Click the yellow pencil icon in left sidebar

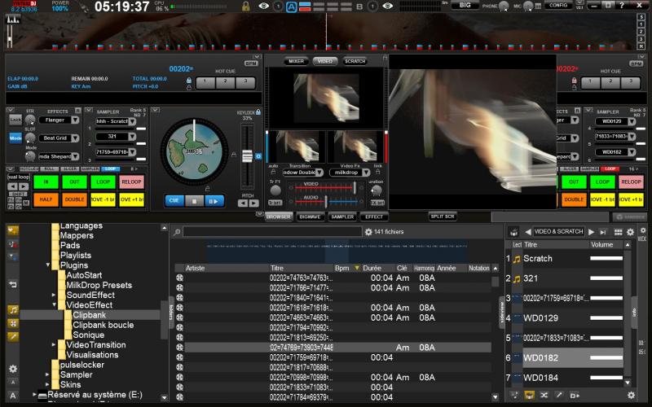[13, 337]
